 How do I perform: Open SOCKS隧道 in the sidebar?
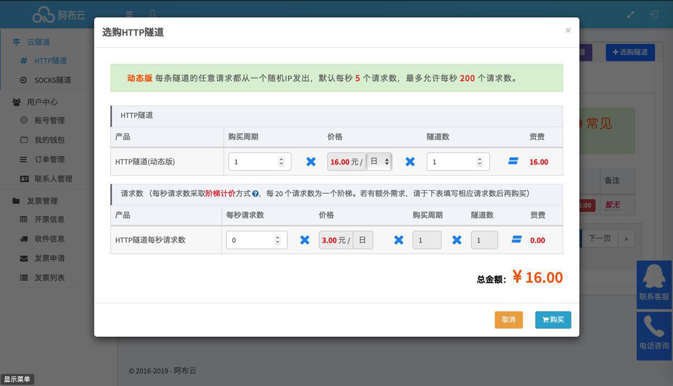click(53, 80)
